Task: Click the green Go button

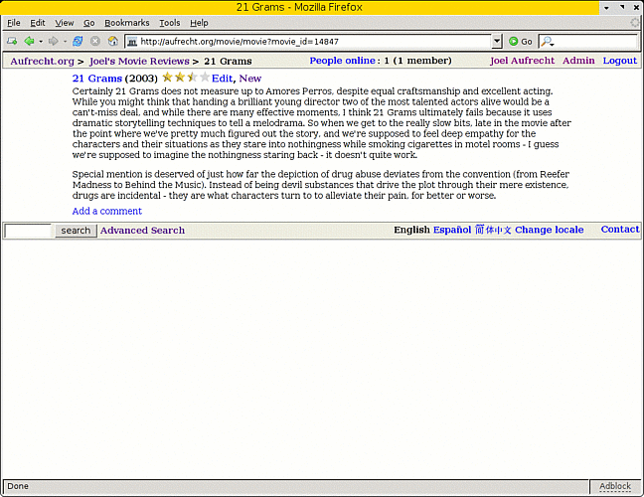Action: (520, 42)
